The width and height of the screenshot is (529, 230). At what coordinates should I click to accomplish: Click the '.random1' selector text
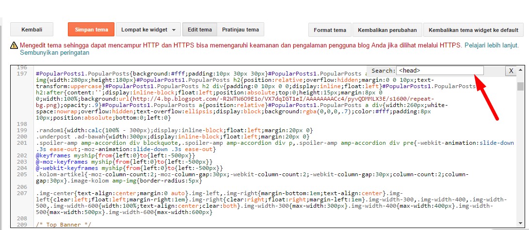[49, 130]
